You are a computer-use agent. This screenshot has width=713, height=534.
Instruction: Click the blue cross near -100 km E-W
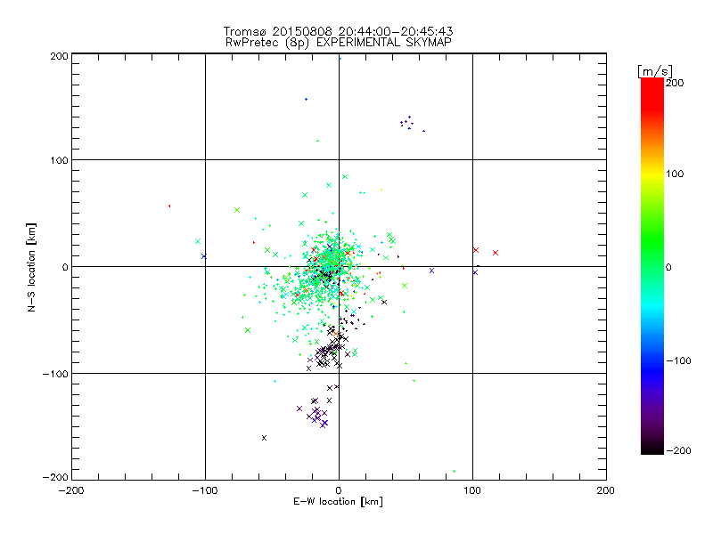[x=204, y=256]
